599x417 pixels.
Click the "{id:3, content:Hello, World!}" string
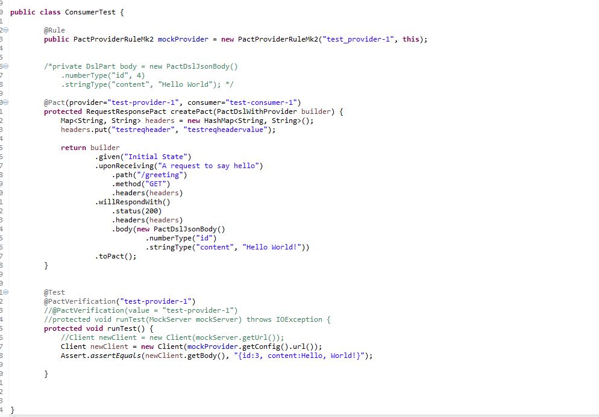299,356
